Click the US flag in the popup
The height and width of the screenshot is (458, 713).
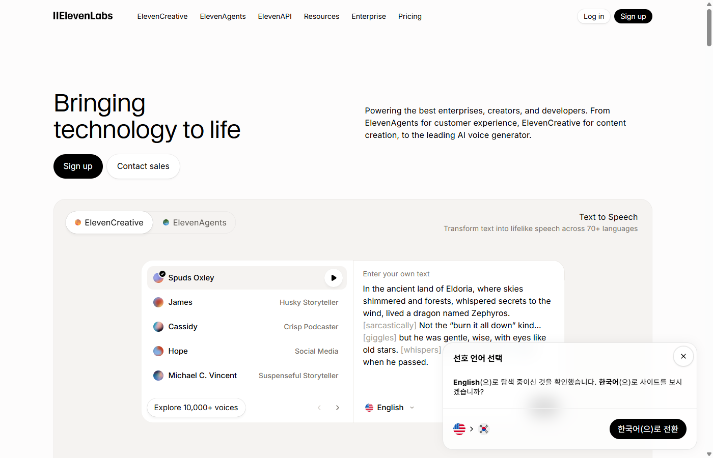[x=459, y=429]
